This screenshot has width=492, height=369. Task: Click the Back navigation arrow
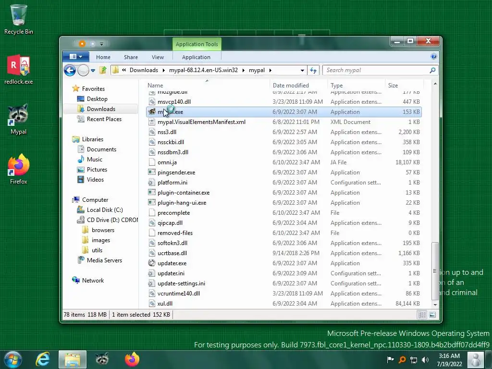click(x=70, y=70)
